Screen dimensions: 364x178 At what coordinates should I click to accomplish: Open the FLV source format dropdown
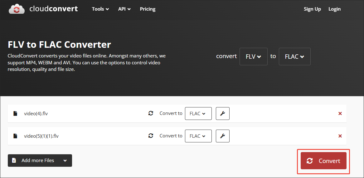[x=254, y=57]
